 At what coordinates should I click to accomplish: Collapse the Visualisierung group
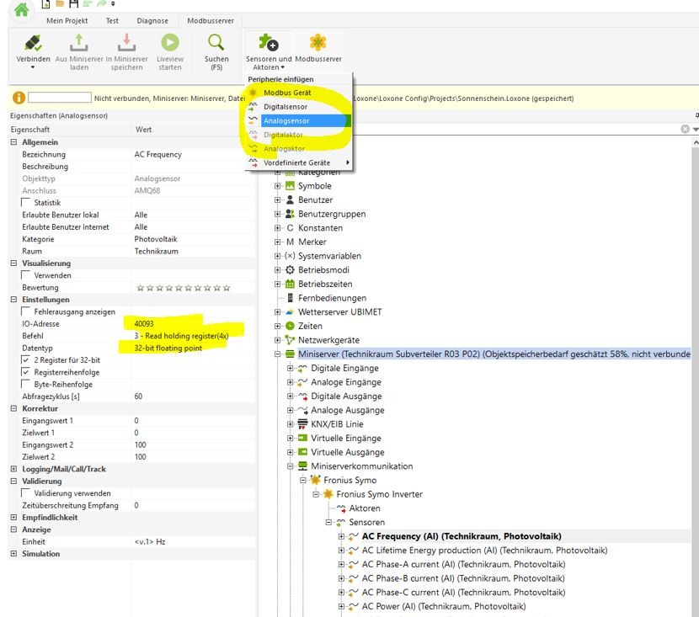coord(13,263)
